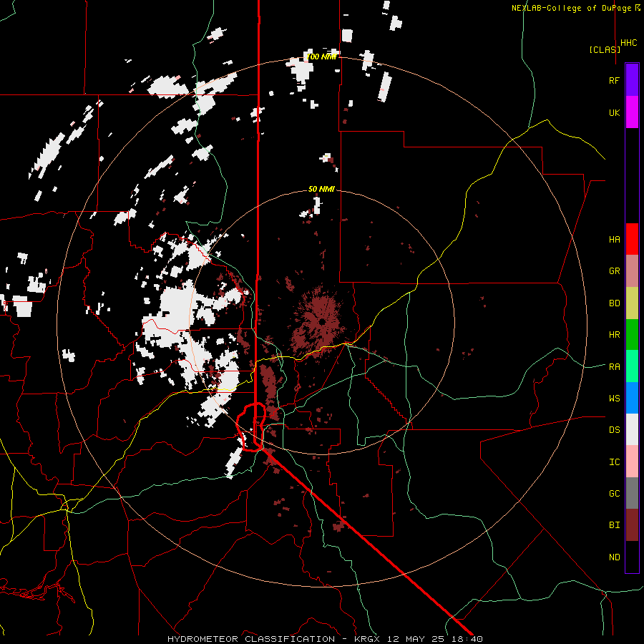Click the 50 NMI range ring label
The height and width of the screenshot is (644, 644).
pos(321,189)
